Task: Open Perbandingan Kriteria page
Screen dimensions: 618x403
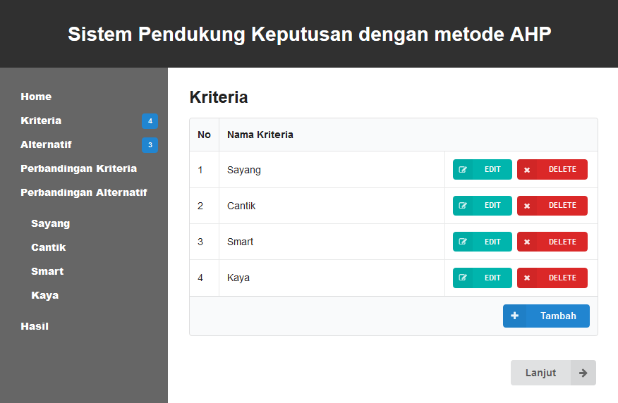Action: point(78,168)
